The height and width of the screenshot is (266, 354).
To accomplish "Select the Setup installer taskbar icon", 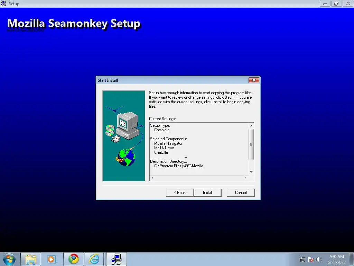I will [x=117, y=259].
